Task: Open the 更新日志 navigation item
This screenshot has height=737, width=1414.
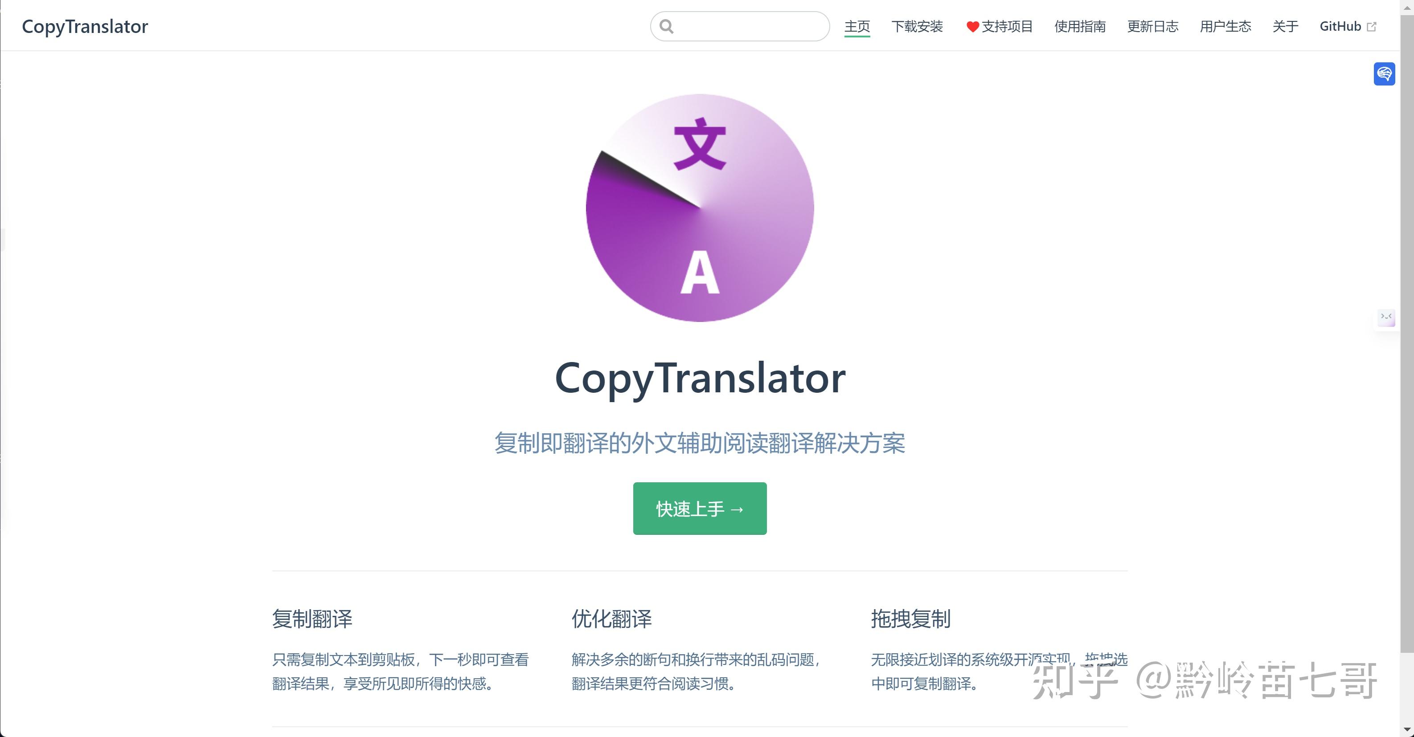Action: point(1153,26)
